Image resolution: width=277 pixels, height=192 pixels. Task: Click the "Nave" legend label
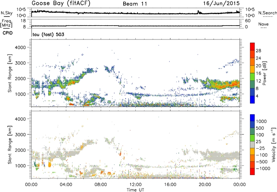[x=263, y=24]
